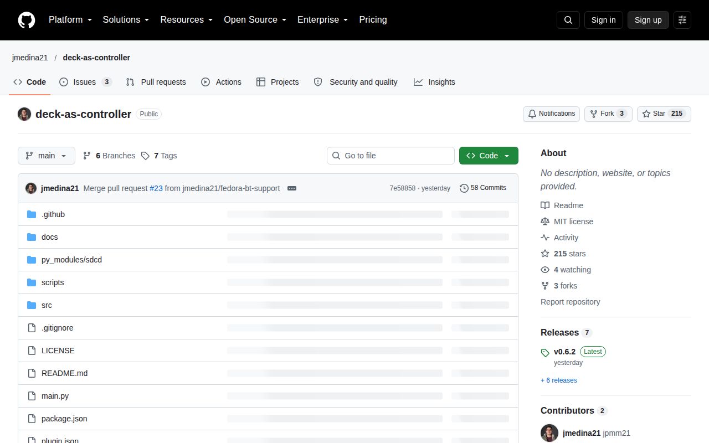This screenshot has width=709, height=443.
Task: Switch to the Pull requests tab
Action: pyautogui.click(x=156, y=82)
